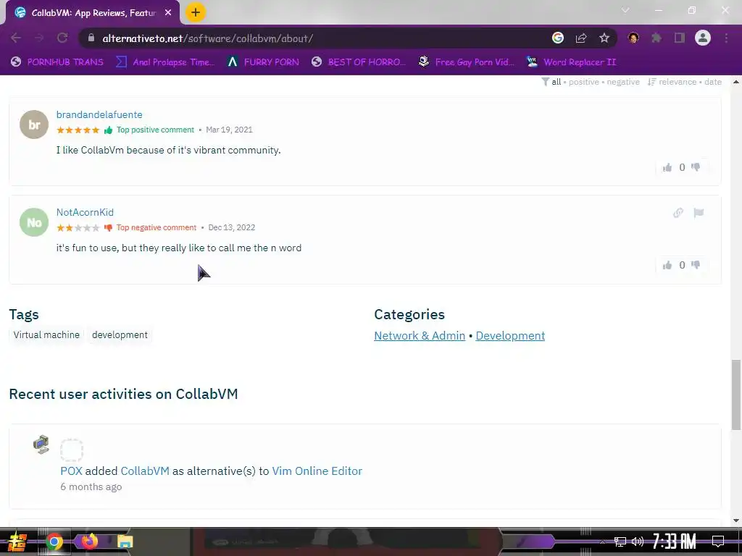Screen dimensions: 742x556
Task: Report NotAcornKid's comment with flag icon
Action: click(699, 213)
